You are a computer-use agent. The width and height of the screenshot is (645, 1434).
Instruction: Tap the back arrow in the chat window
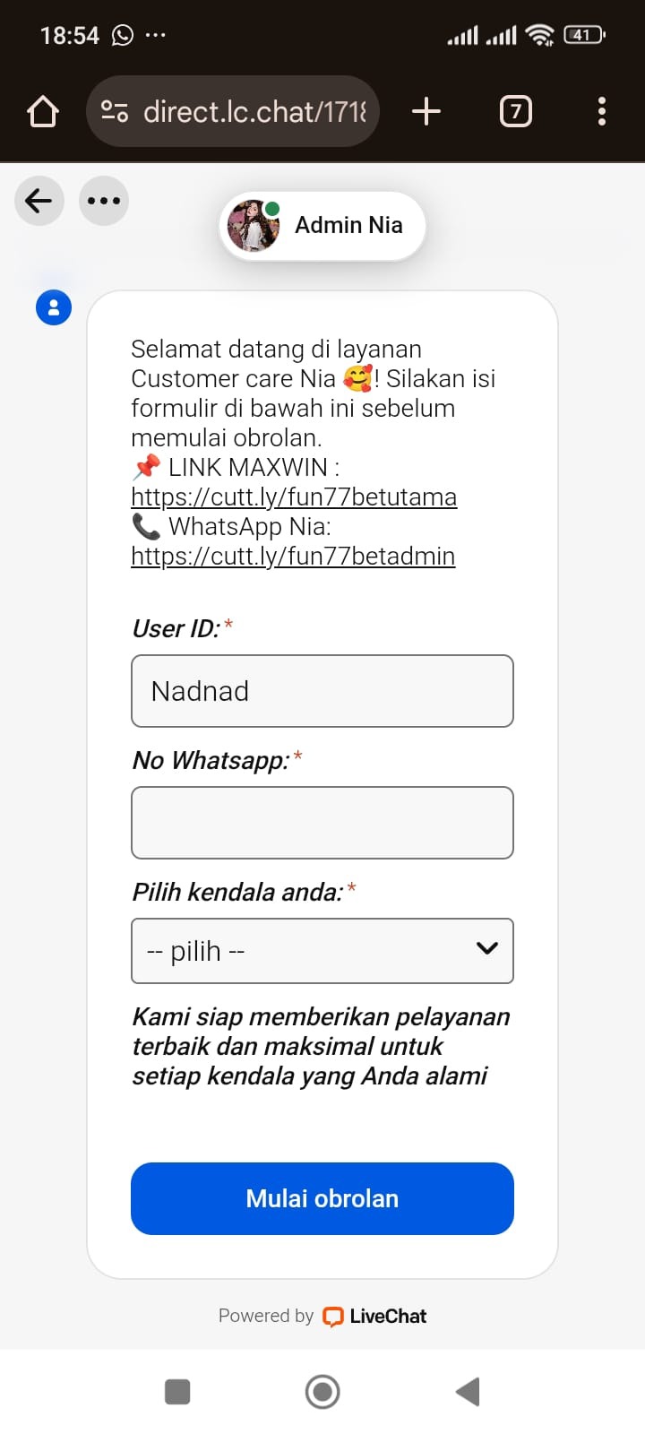point(39,201)
